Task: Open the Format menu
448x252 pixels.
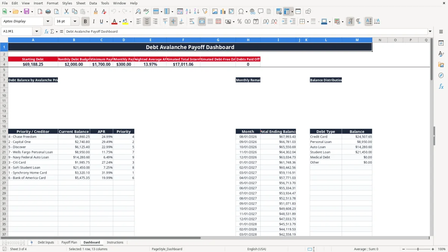Action: (x=52, y=3)
